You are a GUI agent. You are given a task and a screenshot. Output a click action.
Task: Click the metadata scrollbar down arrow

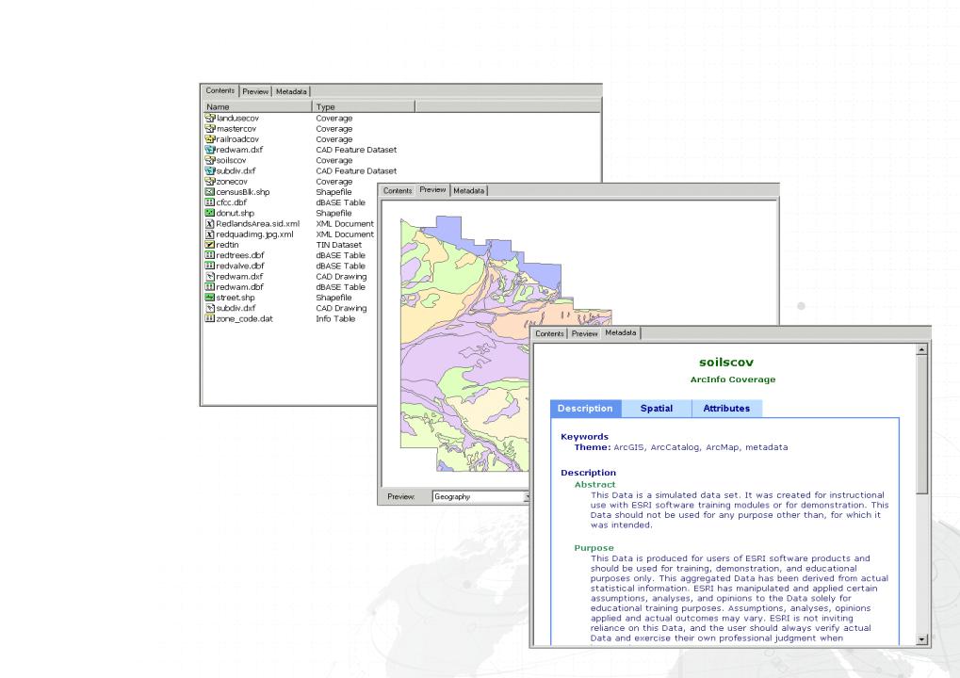tap(922, 639)
